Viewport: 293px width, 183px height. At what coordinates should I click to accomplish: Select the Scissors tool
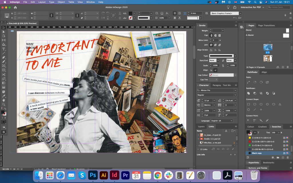tap(4, 75)
